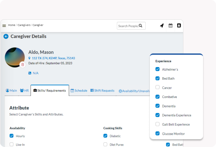Toggle the Hourly availability checkbox
Screen dimensions: 216x147
click(12, 136)
